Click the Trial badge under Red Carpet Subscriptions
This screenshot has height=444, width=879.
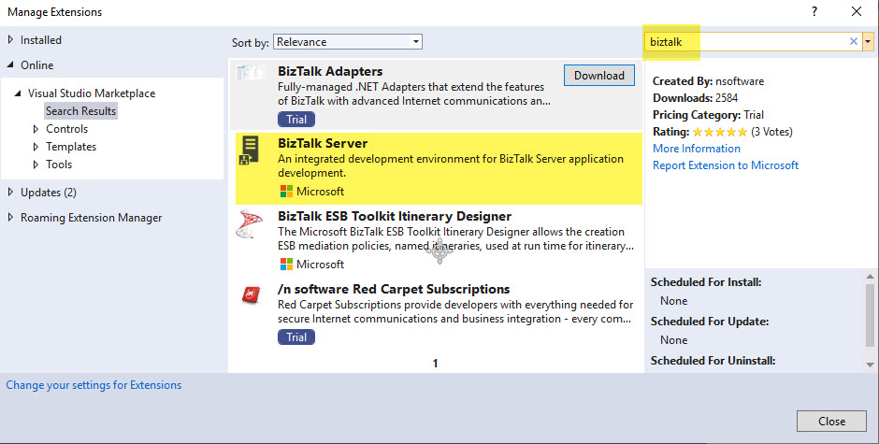pyautogui.click(x=296, y=337)
